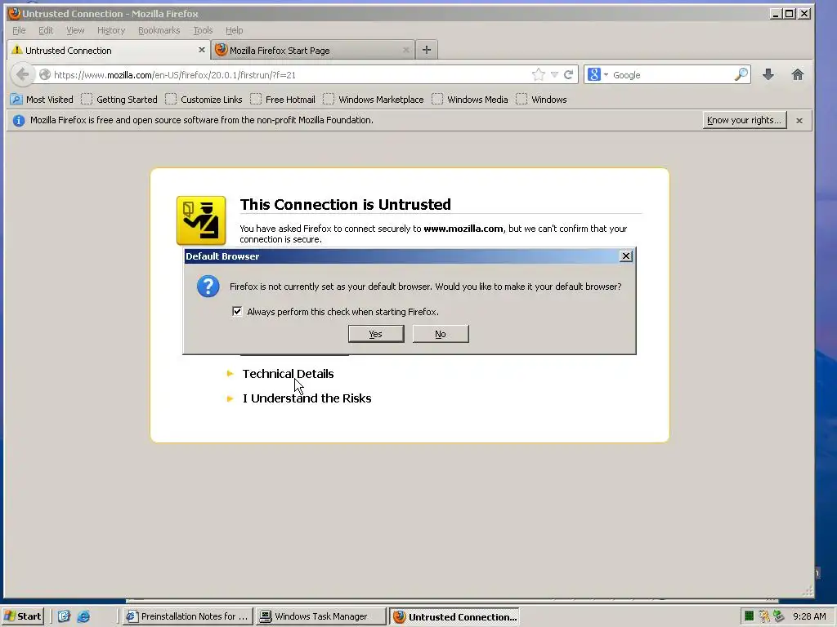Click No in Default Browser dialog

point(441,334)
